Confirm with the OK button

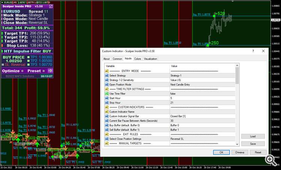point(221,152)
